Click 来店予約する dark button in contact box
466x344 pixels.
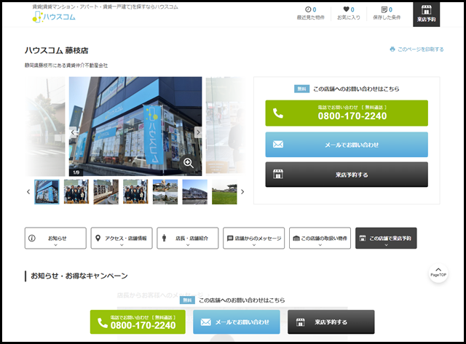point(347,175)
